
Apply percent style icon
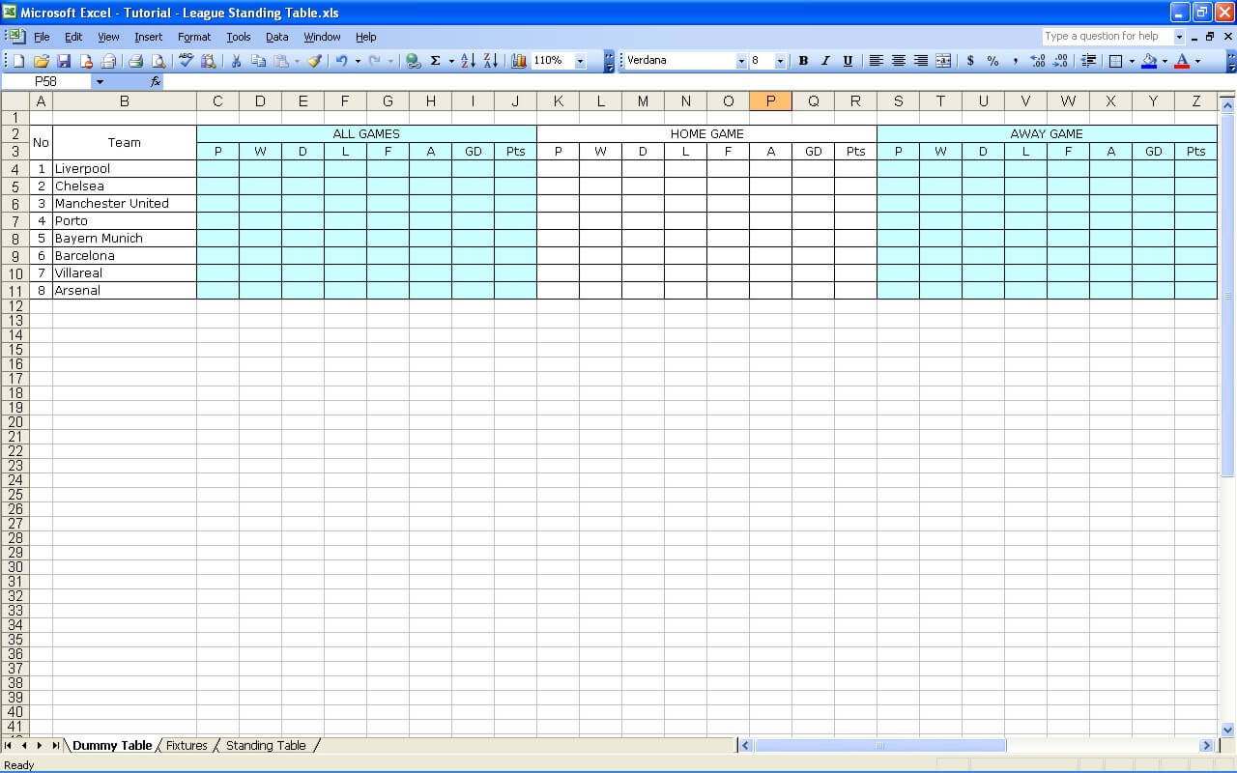tap(992, 61)
